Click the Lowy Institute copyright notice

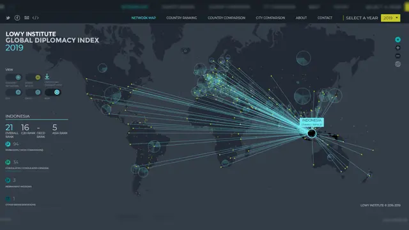380,206
